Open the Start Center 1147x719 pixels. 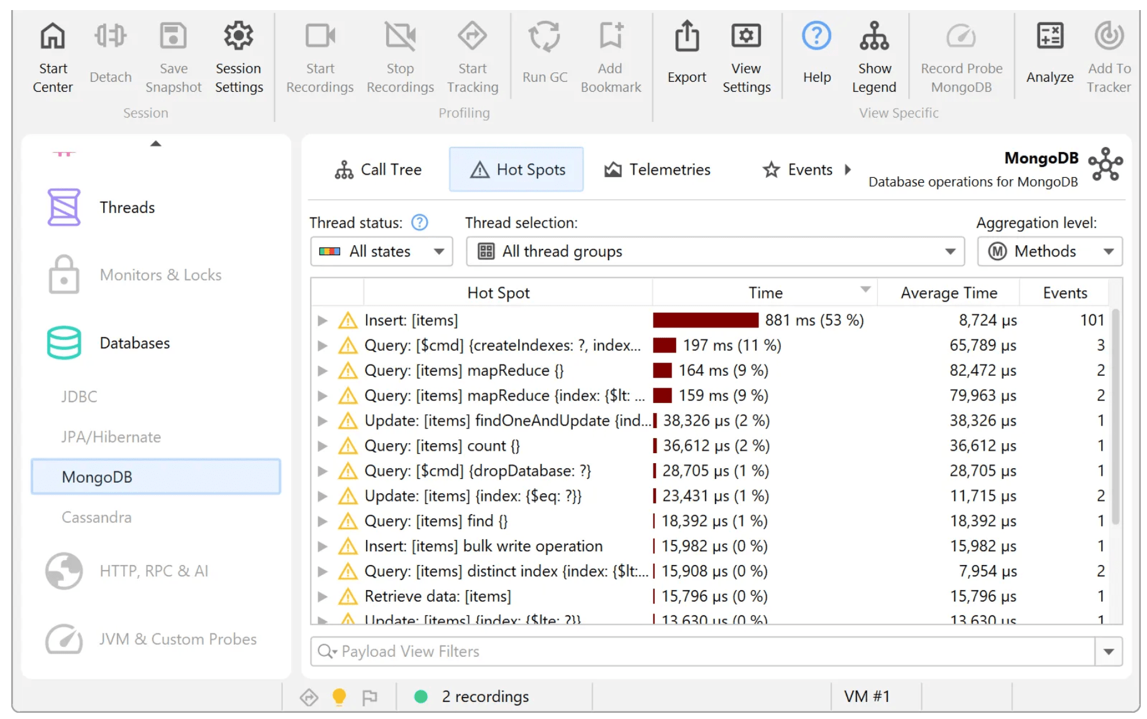coord(53,57)
